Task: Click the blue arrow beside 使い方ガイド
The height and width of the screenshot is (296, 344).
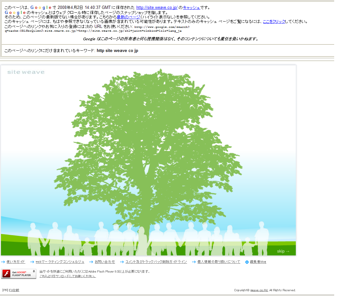Action: 3,262
